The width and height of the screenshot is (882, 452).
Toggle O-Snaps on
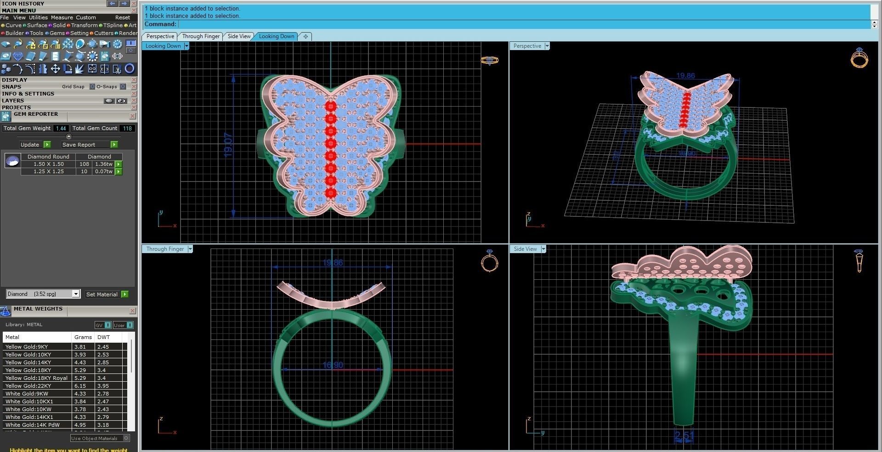pos(123,86)
